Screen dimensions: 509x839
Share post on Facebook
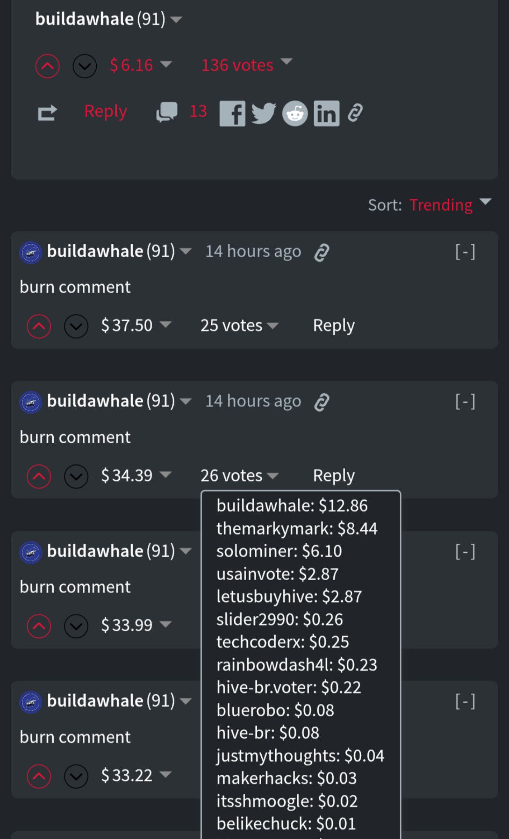click(x=232, y=113)
